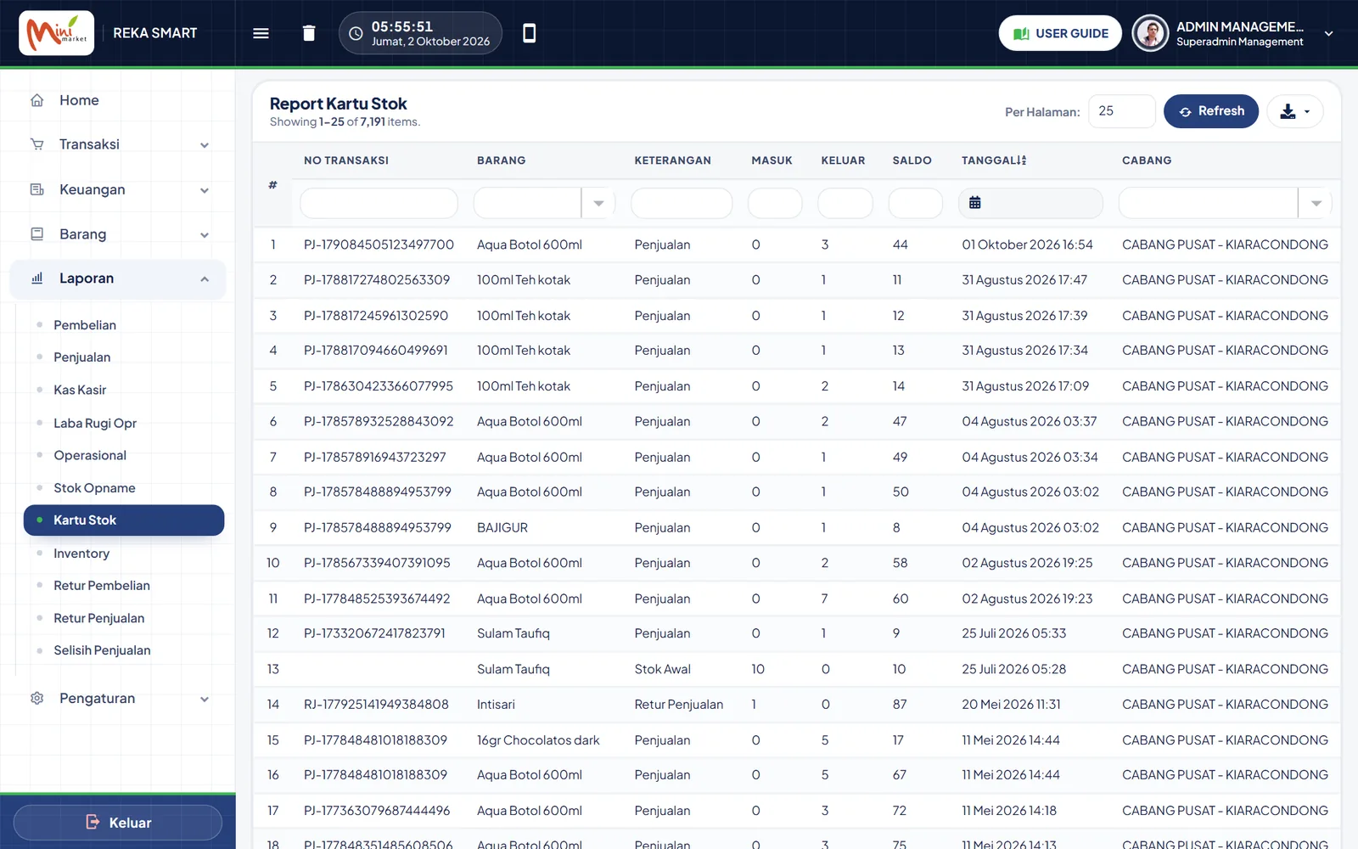Toggle the hamburger sidebar menu icon
This screenshot has height=849, width=1358.
[x=261, y=33]
